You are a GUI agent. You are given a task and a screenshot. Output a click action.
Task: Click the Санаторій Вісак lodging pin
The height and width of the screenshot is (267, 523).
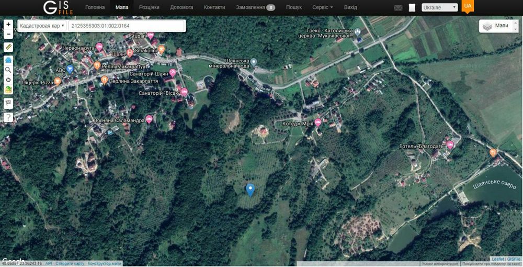(x=184, y=92)
